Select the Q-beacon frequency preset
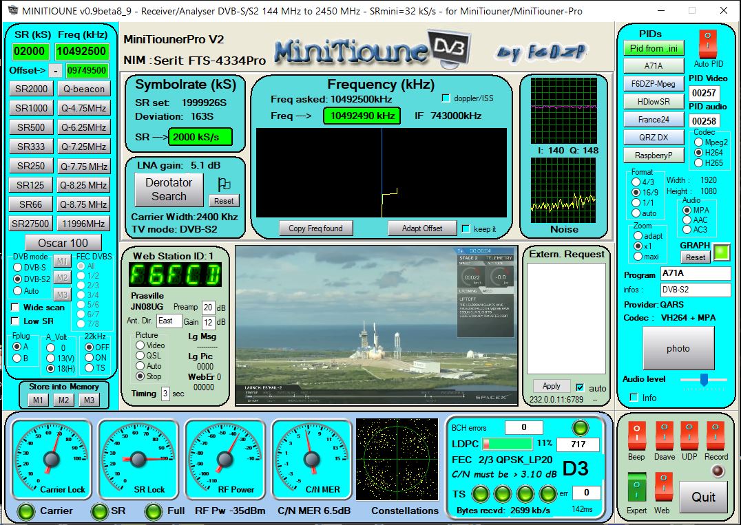The height and width of the screenshot is (525, 741). 83,89
